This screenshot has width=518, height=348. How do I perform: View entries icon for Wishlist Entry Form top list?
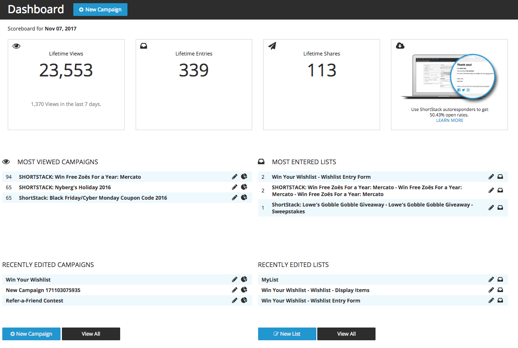500,177
